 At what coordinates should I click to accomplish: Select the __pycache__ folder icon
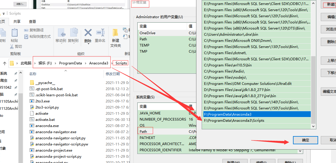[32, 83]
